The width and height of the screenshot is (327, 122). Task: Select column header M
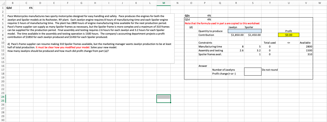coord(163,4)
